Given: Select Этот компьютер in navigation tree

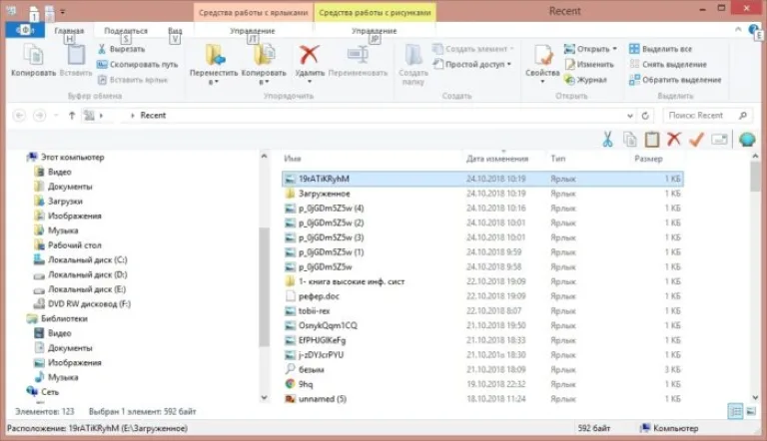Looking at the screenshot, I should pyautogui.click(x=65, y=157).
